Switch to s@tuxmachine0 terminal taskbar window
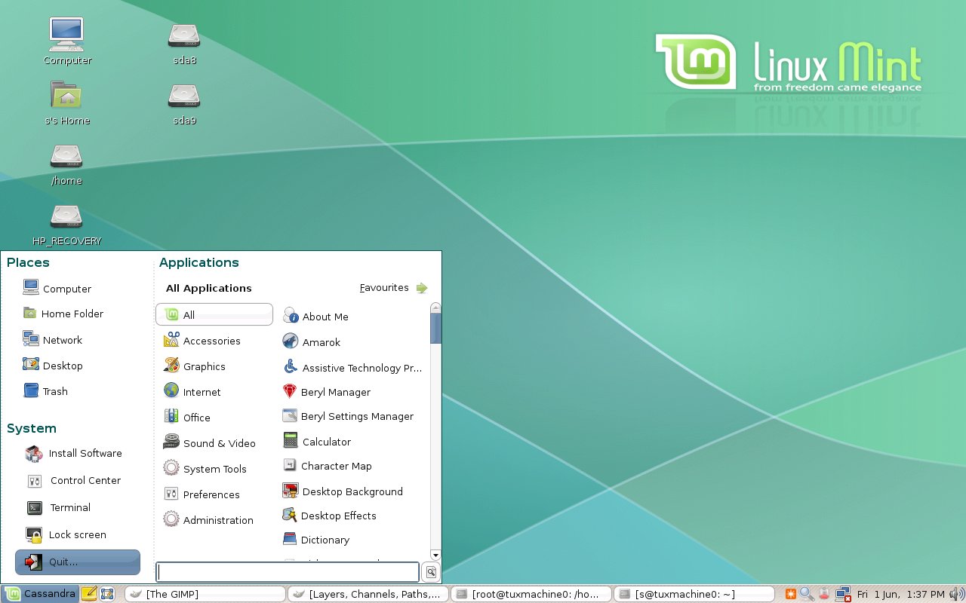The width and height of the screenshot is (966, 603). tap(694, 594)
